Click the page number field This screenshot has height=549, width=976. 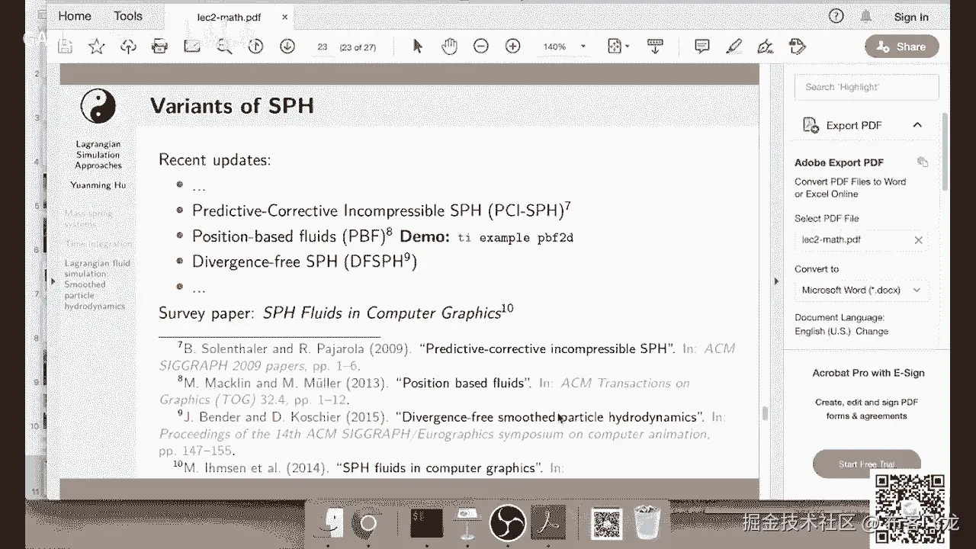point(323,47)
